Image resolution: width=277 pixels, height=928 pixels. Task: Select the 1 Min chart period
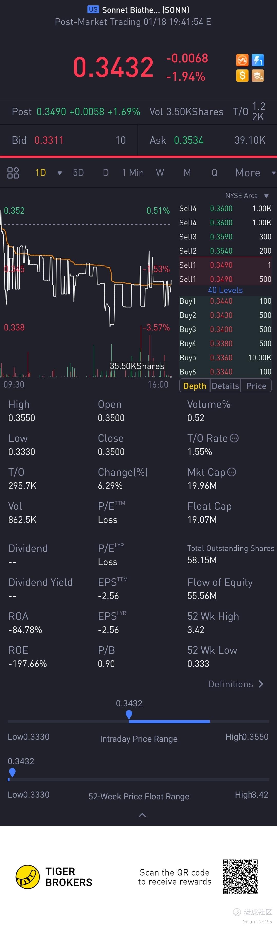click(133, 173)
